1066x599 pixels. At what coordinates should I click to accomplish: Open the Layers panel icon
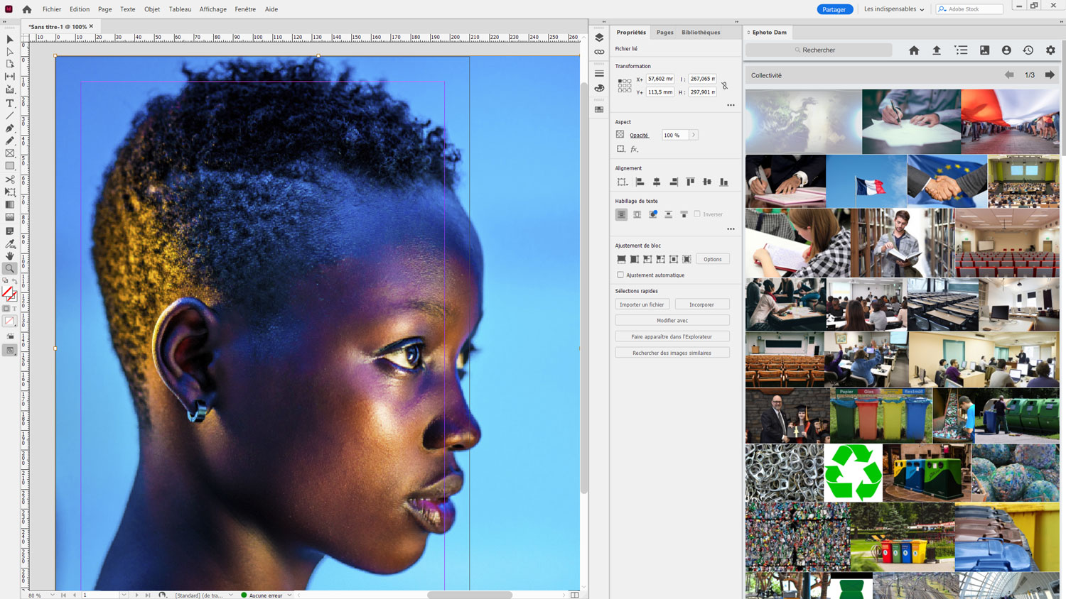pyautogui.click(x=599, y=38)
